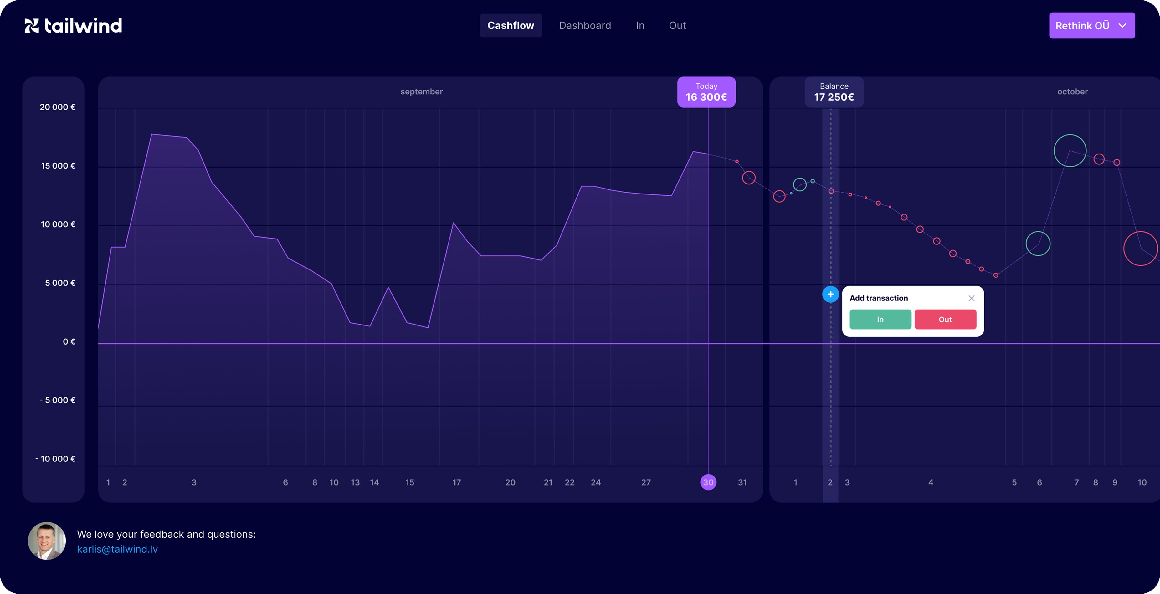Image resolution: width=1160 pixels, height=594 pixels.
Task: Click the green income circle near October 1
Action: tap(799, 184)
